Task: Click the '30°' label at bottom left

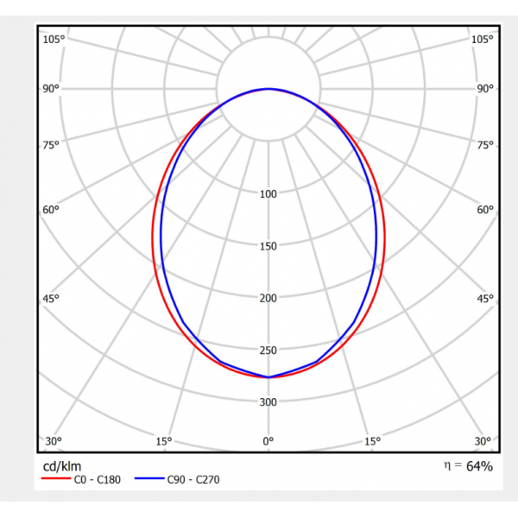Action: tap(54, 441)
